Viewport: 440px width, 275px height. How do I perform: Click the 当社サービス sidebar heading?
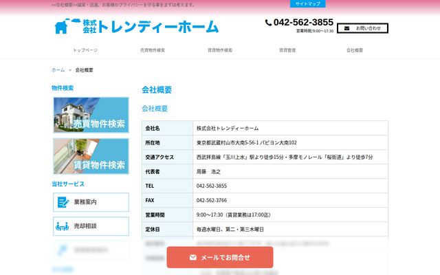pyautogui.click(x=68, y=184)
